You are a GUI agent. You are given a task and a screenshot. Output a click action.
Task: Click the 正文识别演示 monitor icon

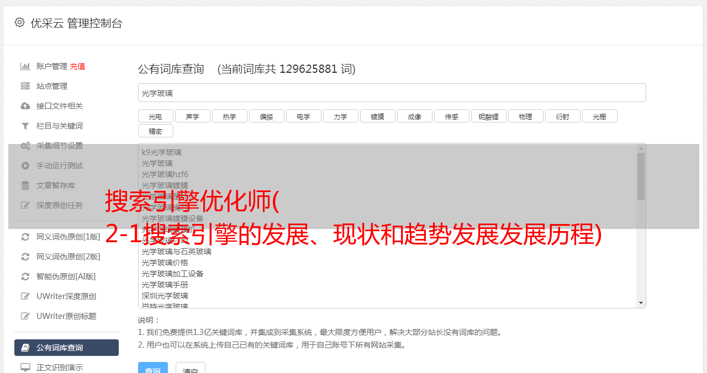coord(25,367)
